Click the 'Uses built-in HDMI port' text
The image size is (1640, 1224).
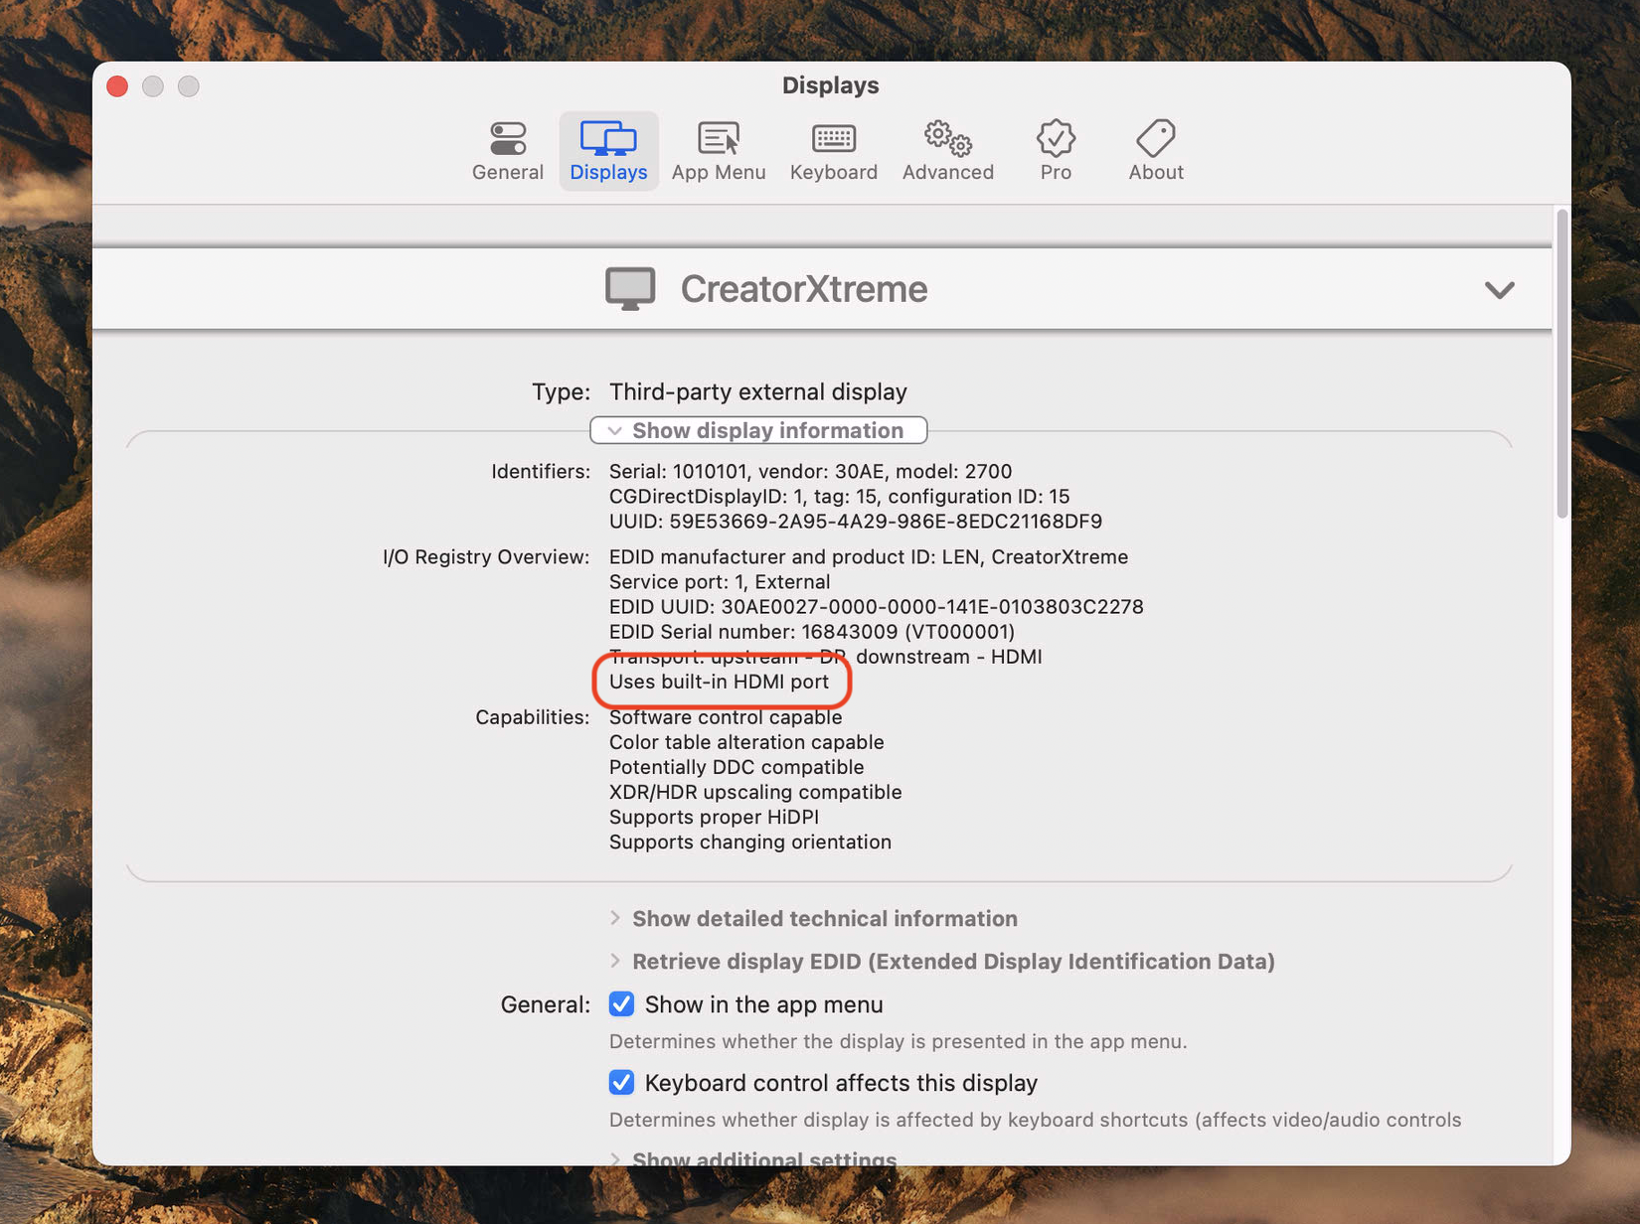[719, 682]
